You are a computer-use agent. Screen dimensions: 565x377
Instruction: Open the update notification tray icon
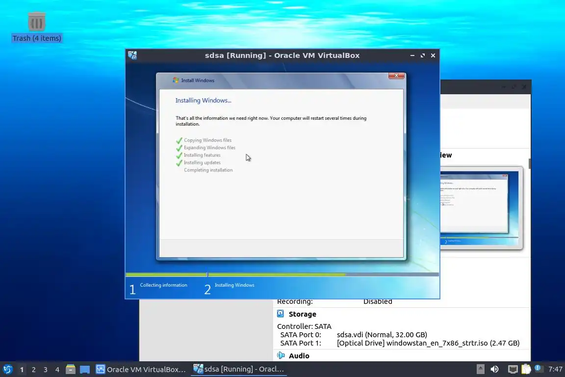click(x=538, y=368)
